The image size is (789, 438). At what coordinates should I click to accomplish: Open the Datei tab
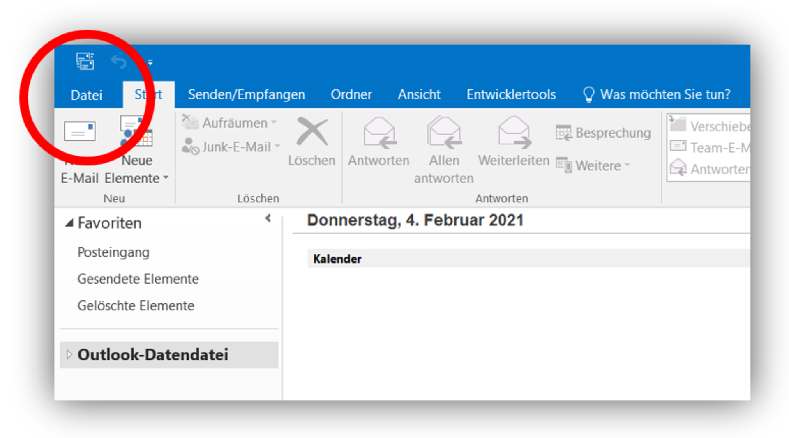tap(86, 95)
